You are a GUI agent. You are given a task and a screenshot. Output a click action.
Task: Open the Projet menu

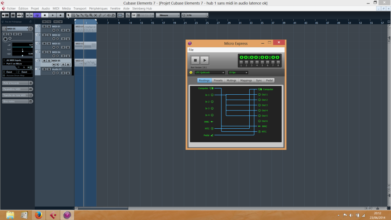tap(35, 8)
